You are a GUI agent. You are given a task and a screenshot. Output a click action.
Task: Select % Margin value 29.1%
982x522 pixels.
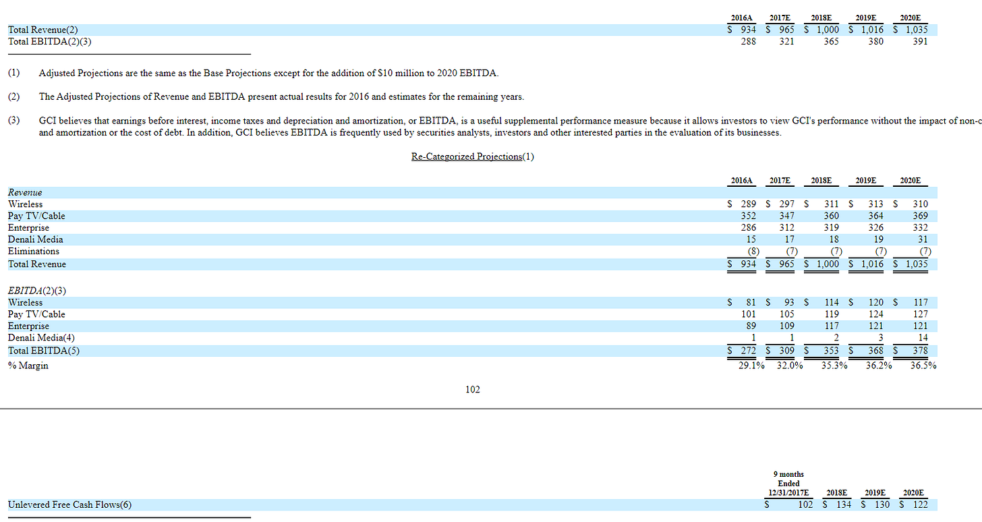click(x=751, y=366)
